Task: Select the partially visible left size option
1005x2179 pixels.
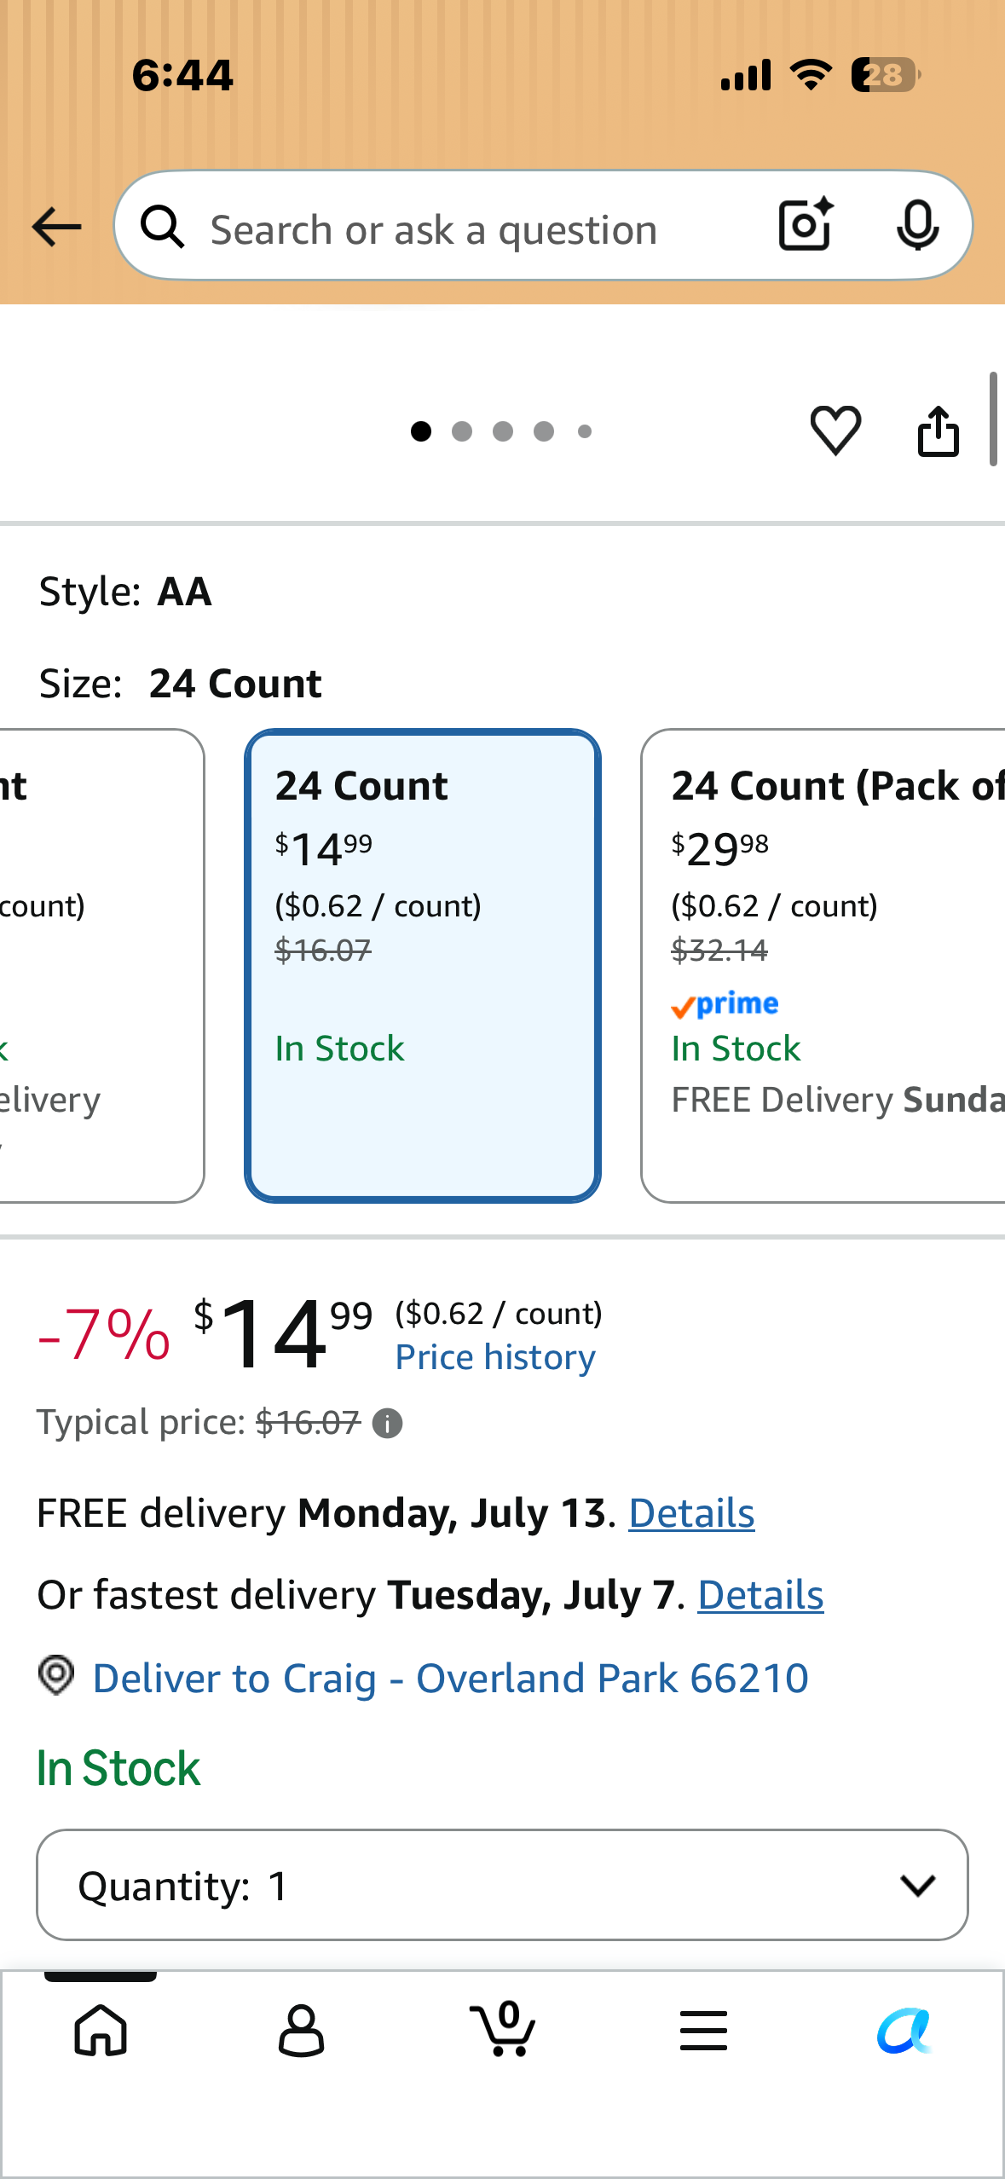Action: [101, 965]
